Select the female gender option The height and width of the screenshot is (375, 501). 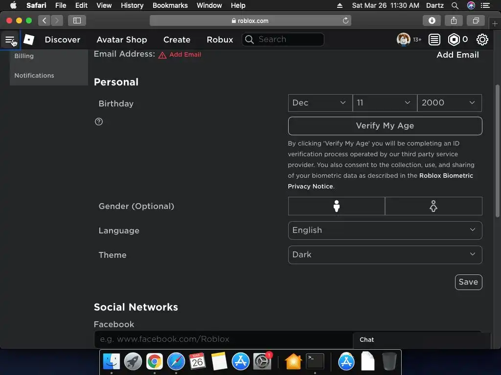coord(433,206)
